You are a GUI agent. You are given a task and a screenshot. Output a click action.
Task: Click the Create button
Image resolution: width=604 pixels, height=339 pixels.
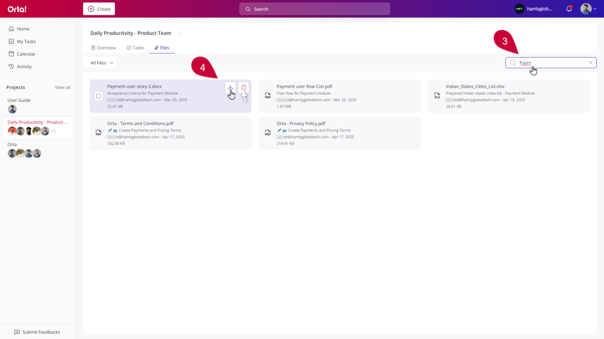(x=99, y=9)
